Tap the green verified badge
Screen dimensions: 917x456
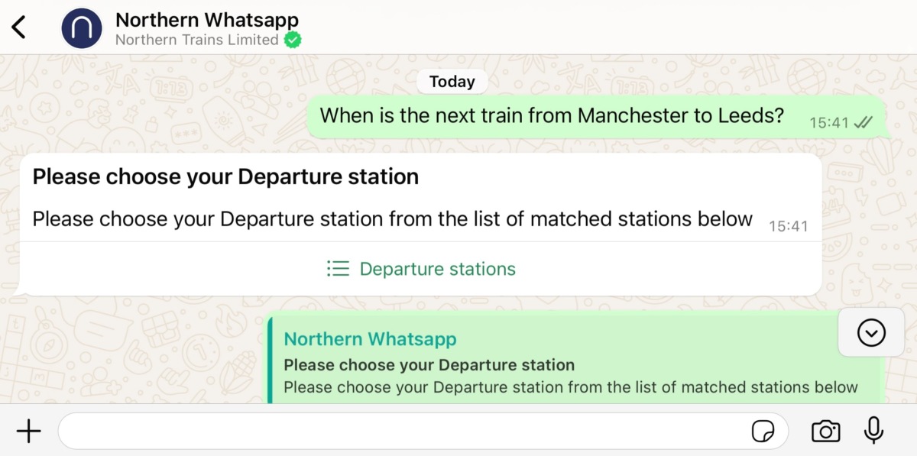pyautogui.click(x=293, y=40)
